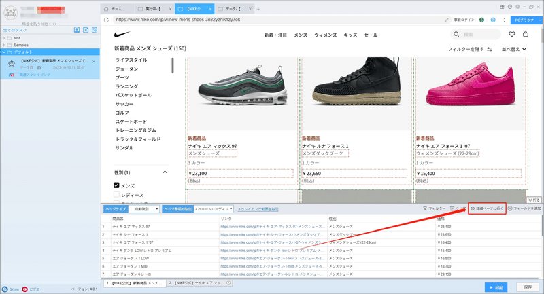Click フィールドを追加 button
This screenshot has height=294, width=544.
pos(524,208)
